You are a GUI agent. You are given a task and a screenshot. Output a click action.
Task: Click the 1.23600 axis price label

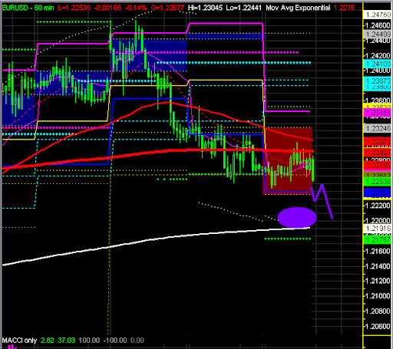tap(378, 100)
